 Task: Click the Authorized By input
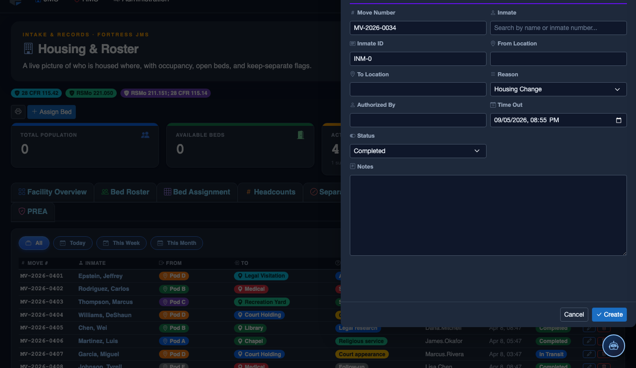click(418, 120)
